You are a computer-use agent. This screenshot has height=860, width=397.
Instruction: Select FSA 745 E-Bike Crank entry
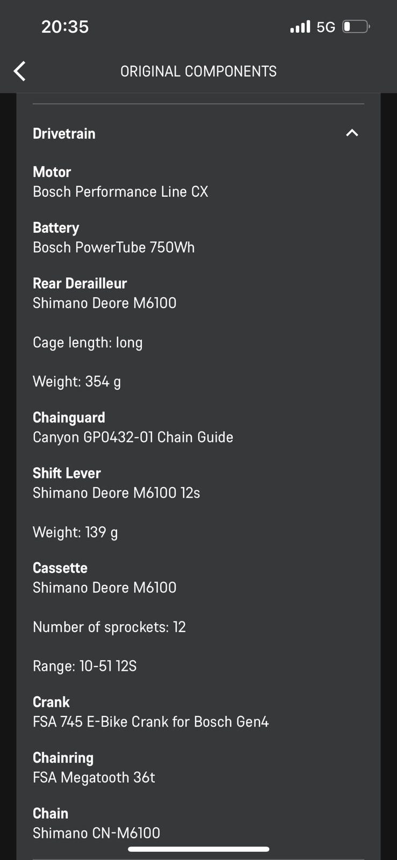point(150,721)
